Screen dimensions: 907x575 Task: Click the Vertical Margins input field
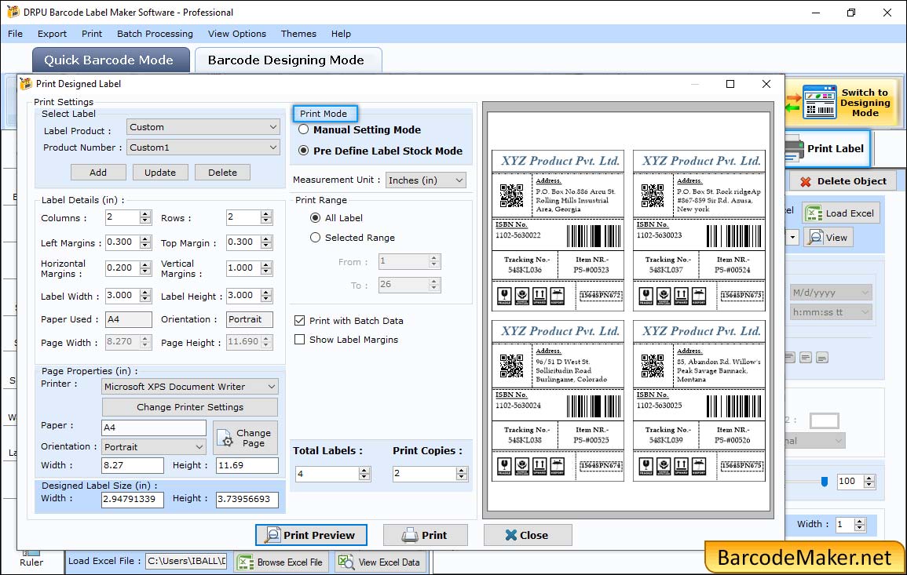[x=243, y=268]
